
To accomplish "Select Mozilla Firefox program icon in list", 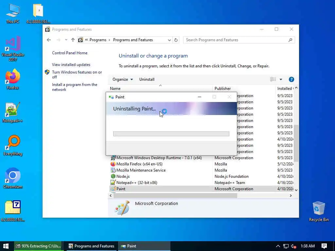I will pyautogui.click(x=113, y=164).
